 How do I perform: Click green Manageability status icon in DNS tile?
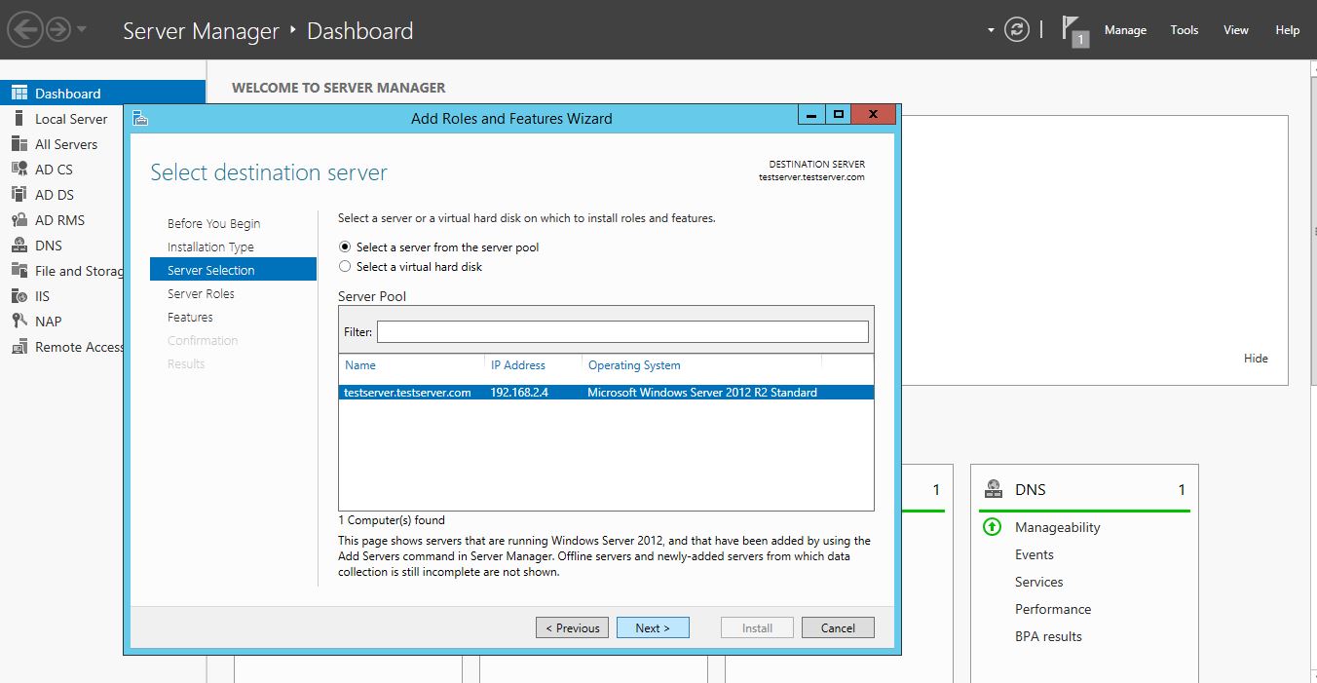tap(992, 527)
